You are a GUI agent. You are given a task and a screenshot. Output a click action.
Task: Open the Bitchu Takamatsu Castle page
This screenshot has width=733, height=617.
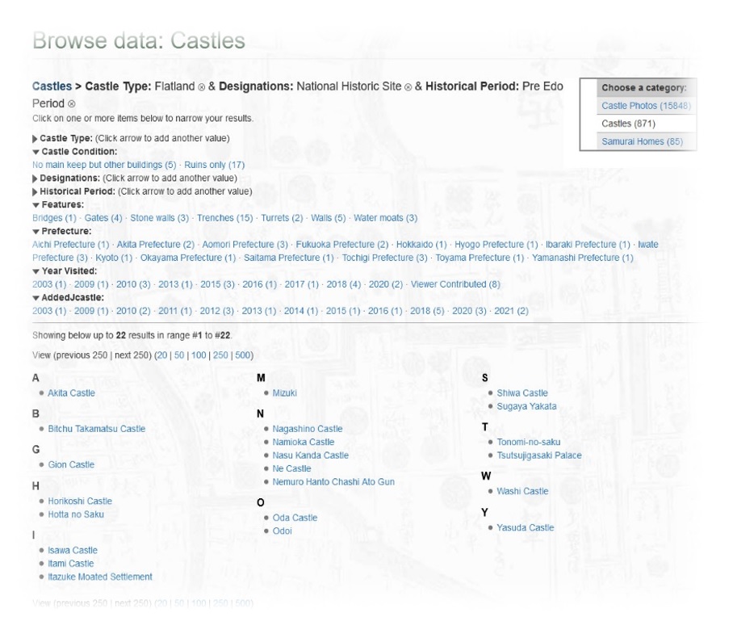(97, 429)
